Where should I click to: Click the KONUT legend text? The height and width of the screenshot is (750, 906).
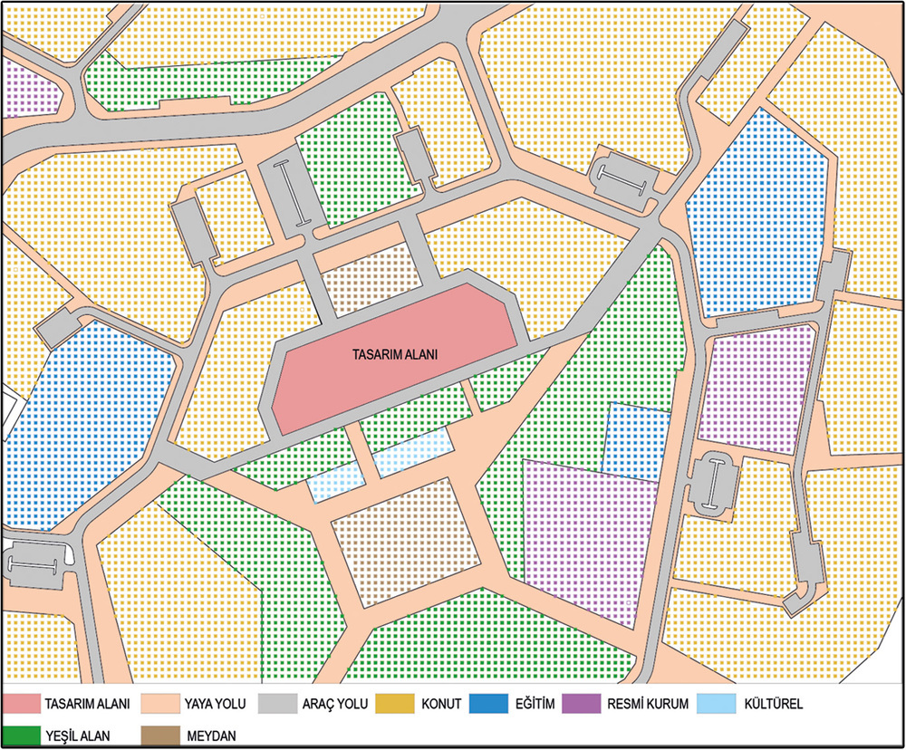tap(441, 704)
